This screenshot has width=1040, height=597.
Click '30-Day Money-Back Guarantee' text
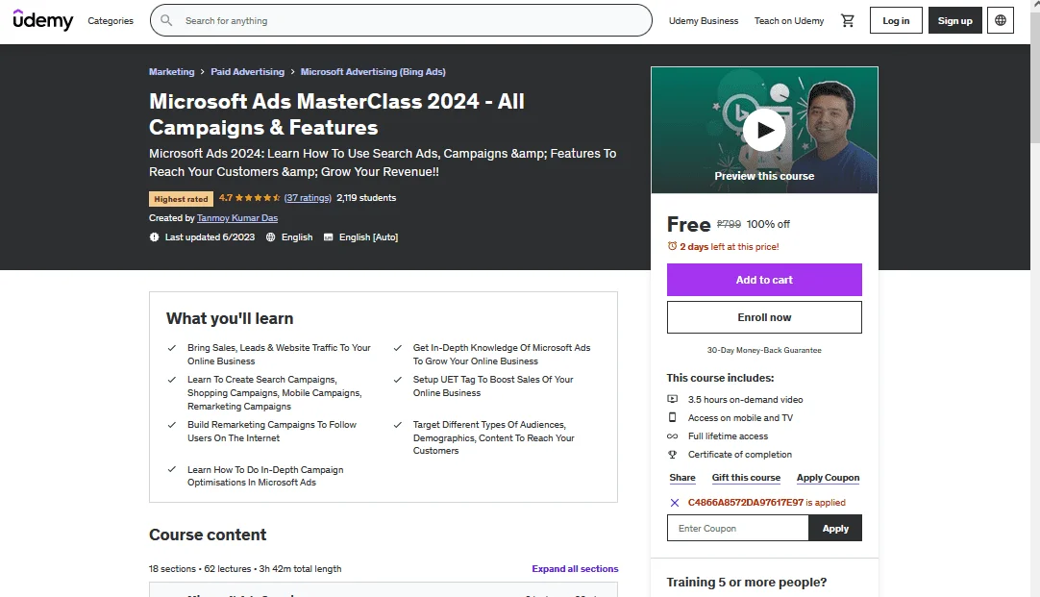click(764, 350)
